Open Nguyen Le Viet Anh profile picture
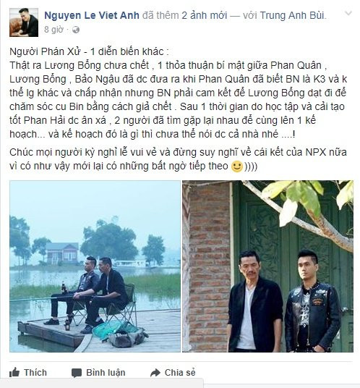This screenshot has width=360, height=388. [x=24, y=22]
